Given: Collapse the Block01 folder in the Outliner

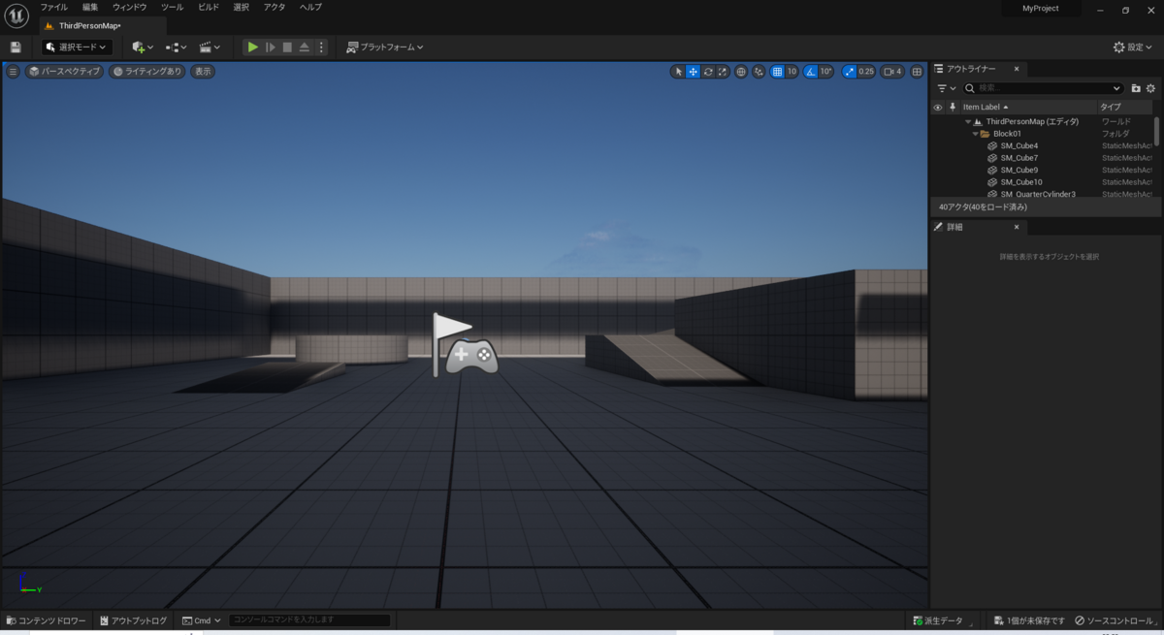Looking at the screenshot, I should click(975, 133).
